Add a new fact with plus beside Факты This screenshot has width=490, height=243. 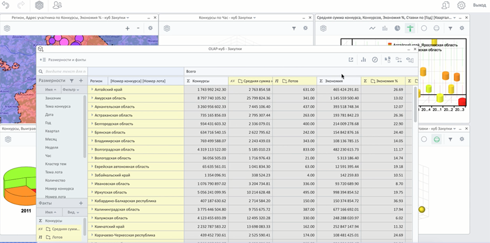coord(81,203)
